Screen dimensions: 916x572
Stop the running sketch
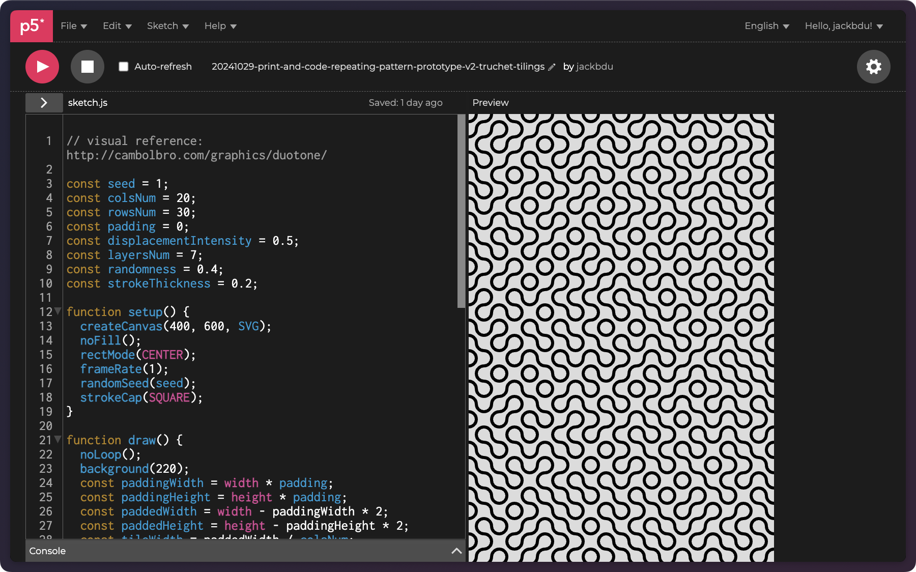coord(88,67)
